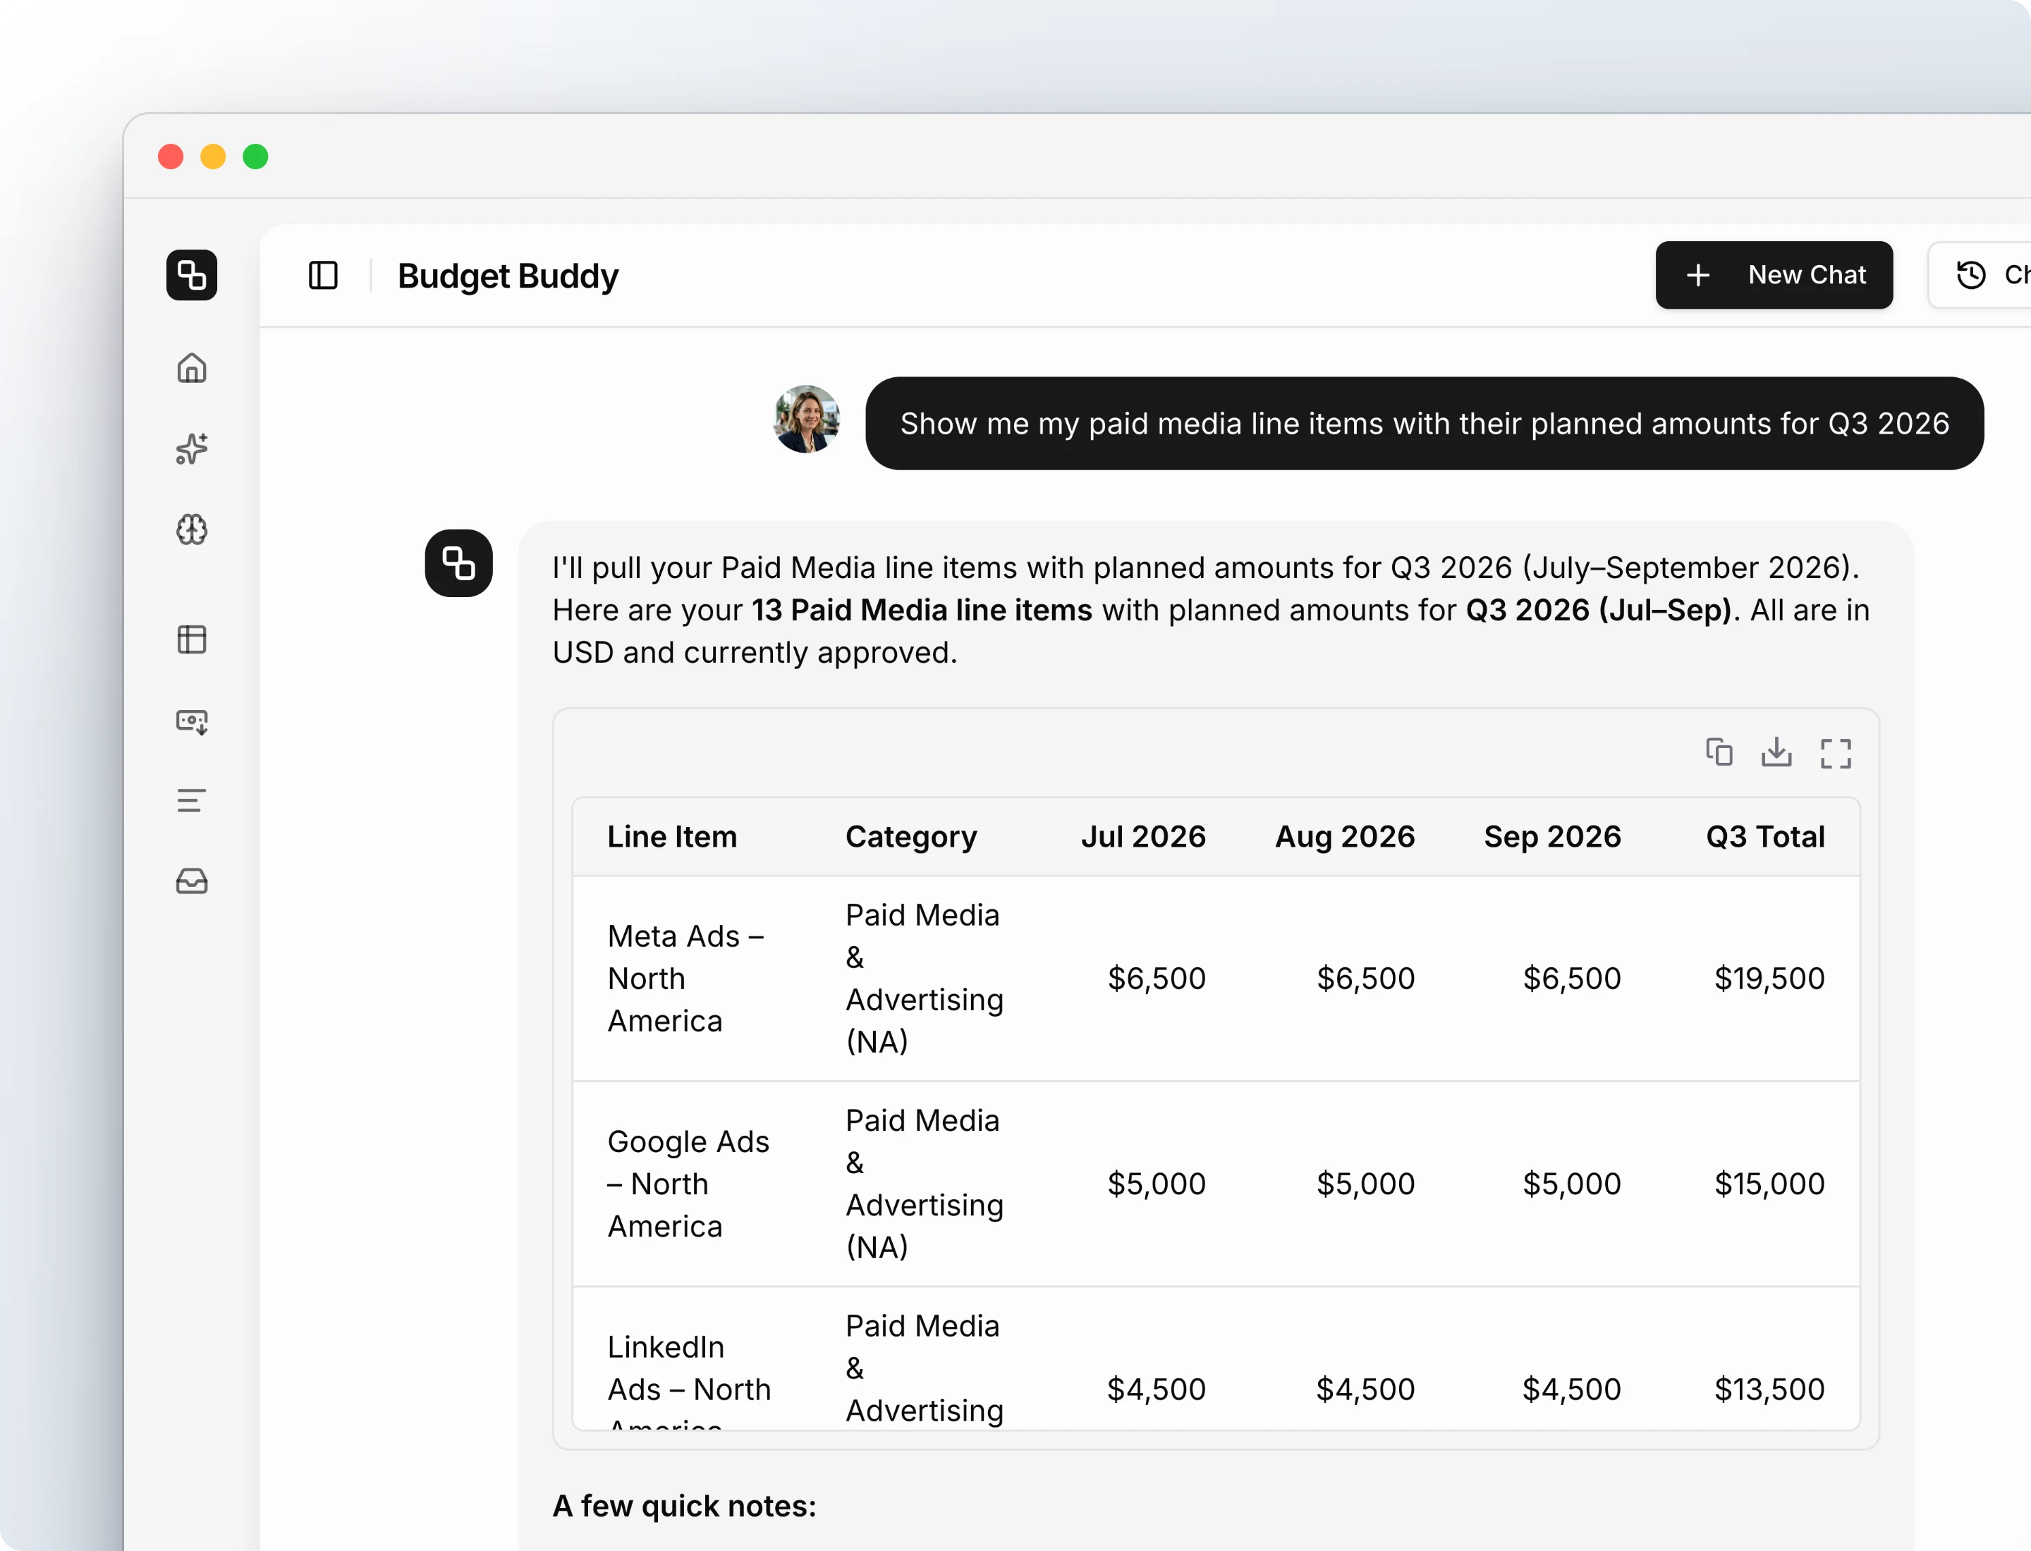Click the $15,000 Q3 total value
The image size is (2031, 1551).
coord(1769,1184)
